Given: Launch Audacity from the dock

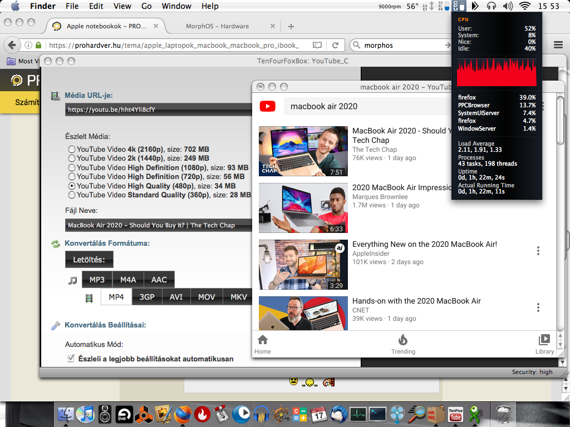Looking at the screenshot, I should click(x=261, y=414).
